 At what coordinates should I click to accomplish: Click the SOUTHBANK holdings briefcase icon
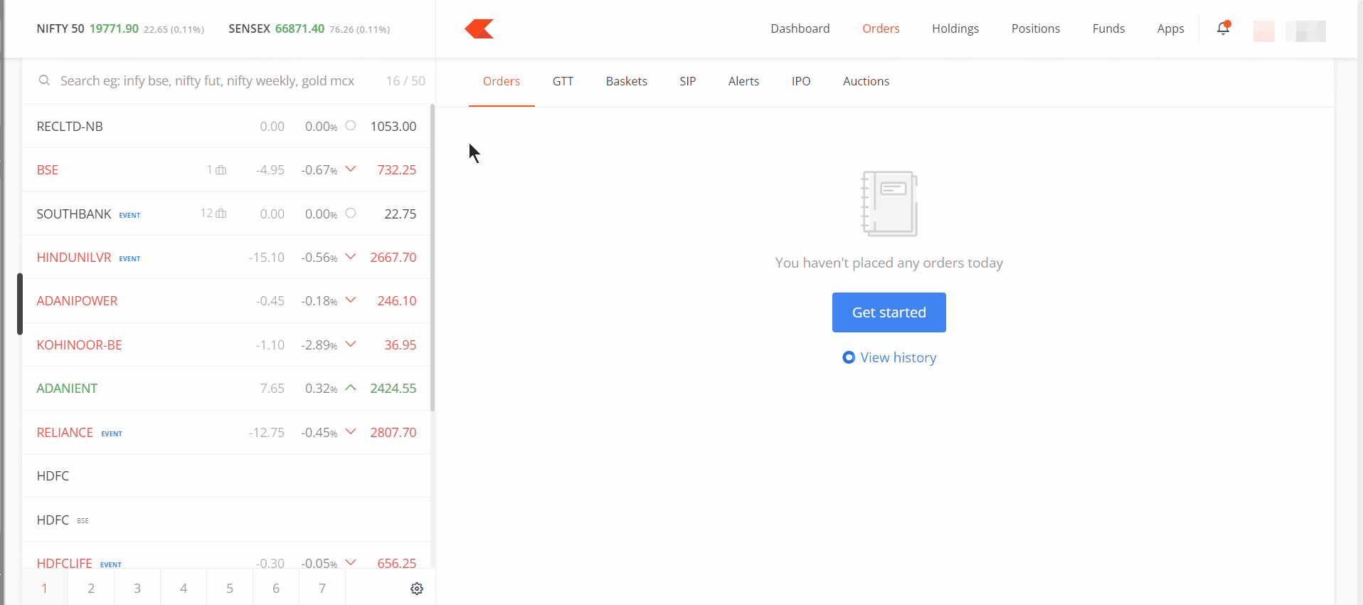coord(221,214)
